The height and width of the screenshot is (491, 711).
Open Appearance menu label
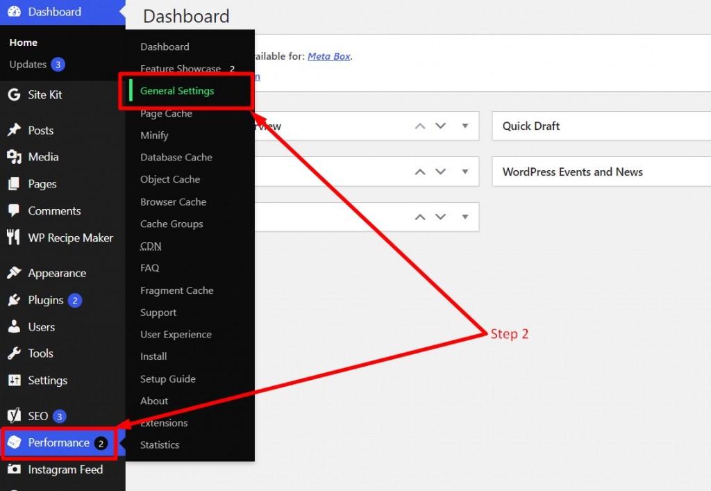pyautogui.click(x=57, y=273)
